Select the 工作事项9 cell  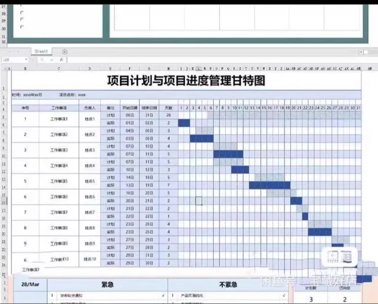[59, 244]
